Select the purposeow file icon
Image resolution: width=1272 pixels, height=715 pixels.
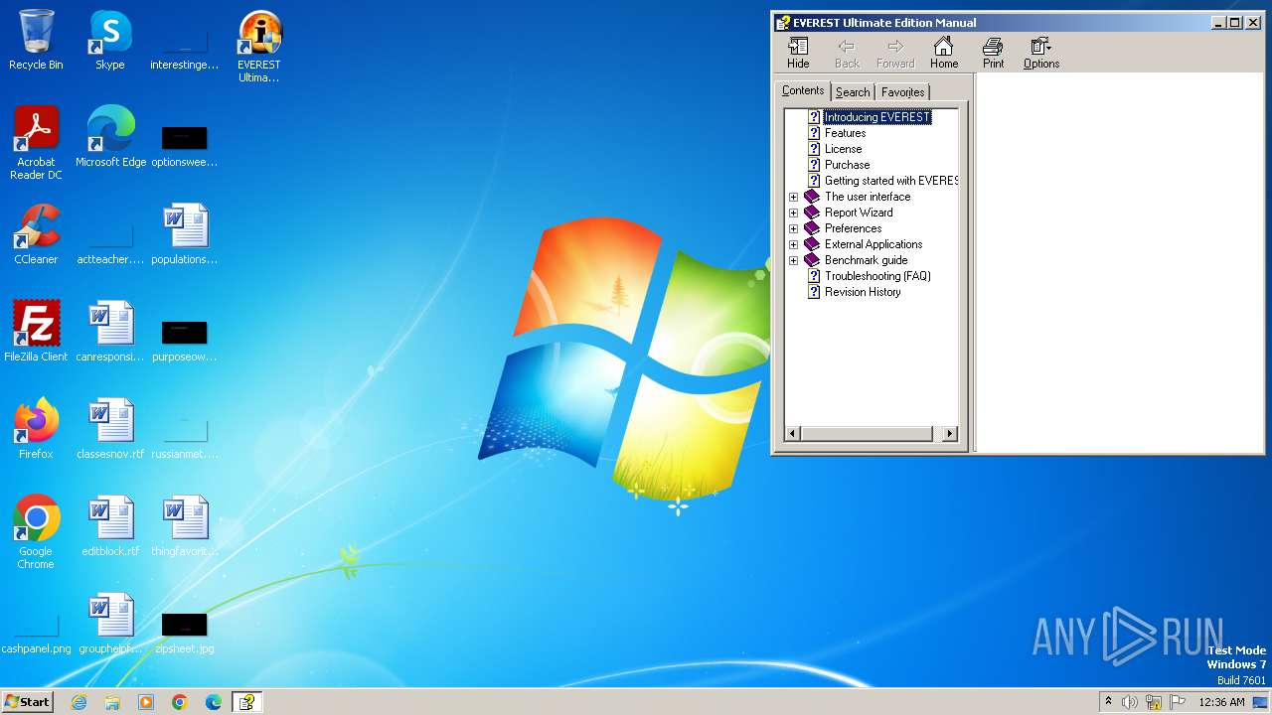point(185,341)
